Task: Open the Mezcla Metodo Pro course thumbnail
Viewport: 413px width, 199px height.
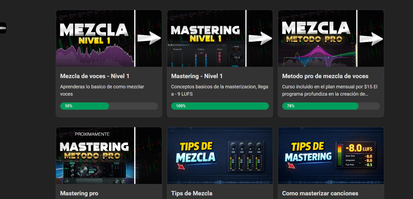Action: (x=331, y=38)
